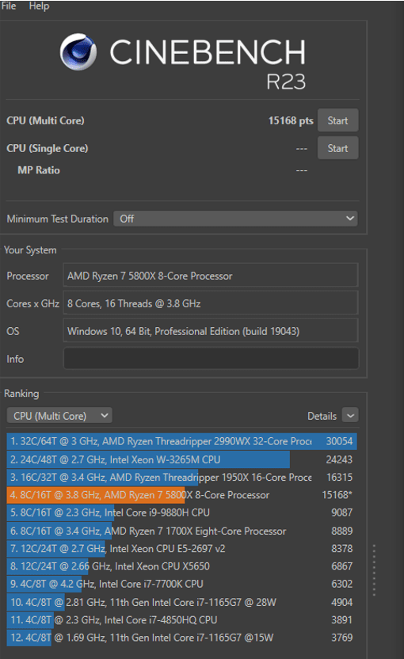
Task: Click the 15168 pts multi core score
Action: pos(291,120)
